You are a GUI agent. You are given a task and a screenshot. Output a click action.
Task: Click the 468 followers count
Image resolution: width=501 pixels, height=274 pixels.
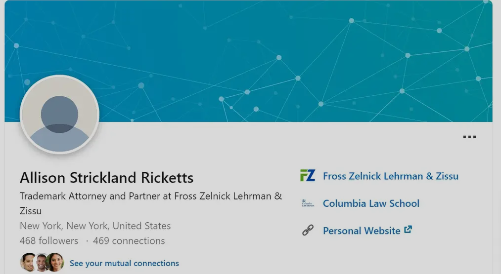pyautogui.click(x=49, y=241)
